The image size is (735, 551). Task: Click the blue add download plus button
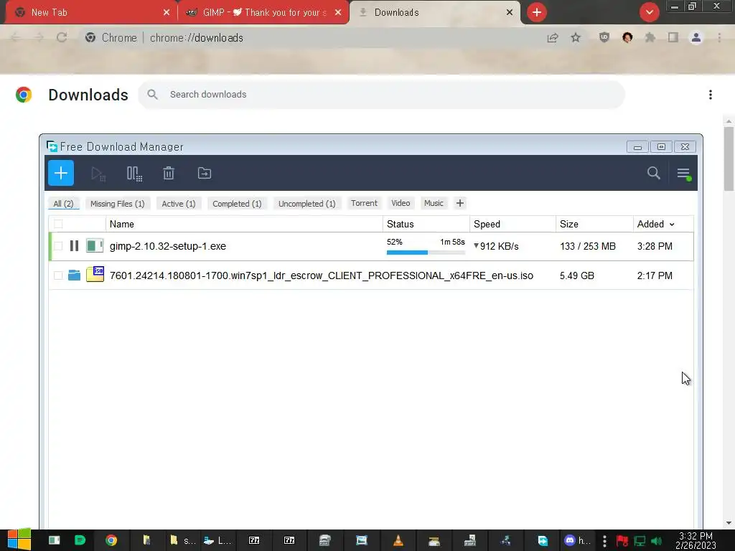[61, 174]
